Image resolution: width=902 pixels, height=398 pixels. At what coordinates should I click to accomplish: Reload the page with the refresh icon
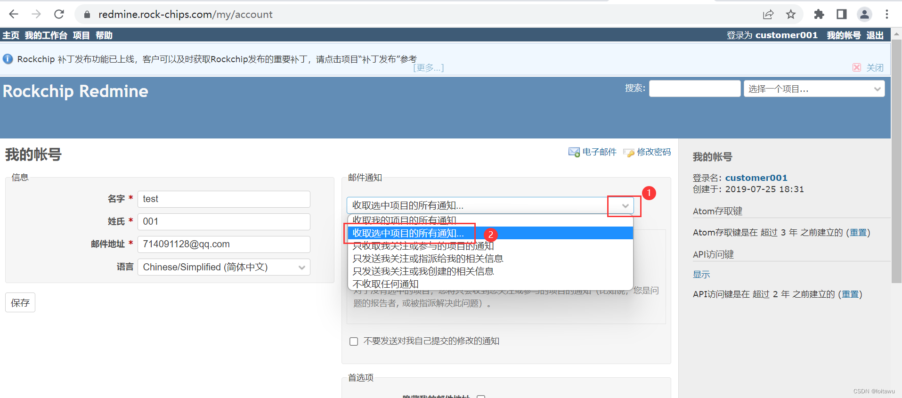click(59, 14)
